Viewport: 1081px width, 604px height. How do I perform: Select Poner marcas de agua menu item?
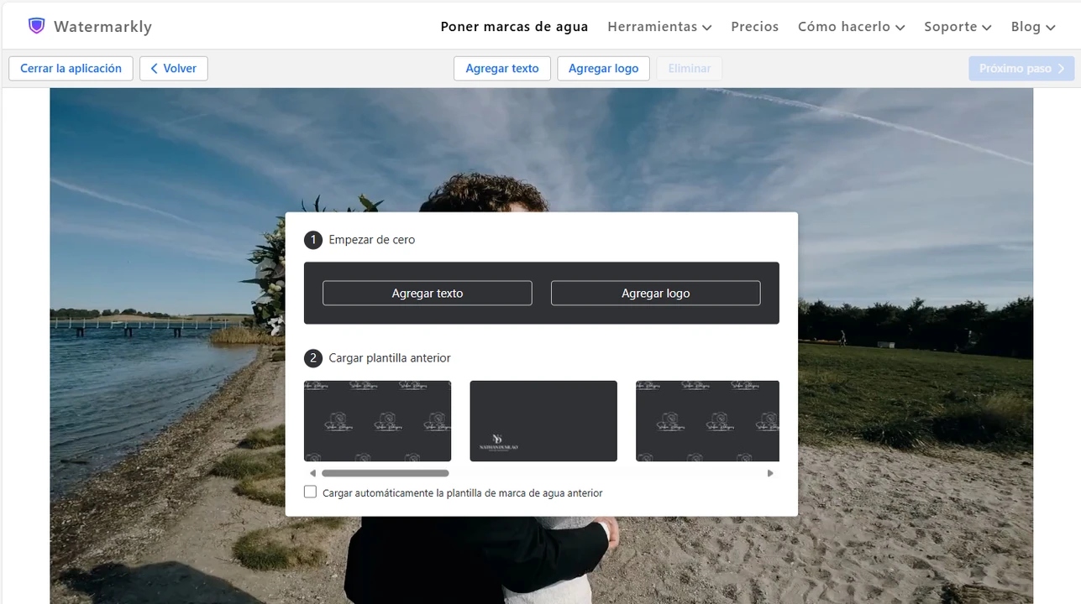point(514,27)
